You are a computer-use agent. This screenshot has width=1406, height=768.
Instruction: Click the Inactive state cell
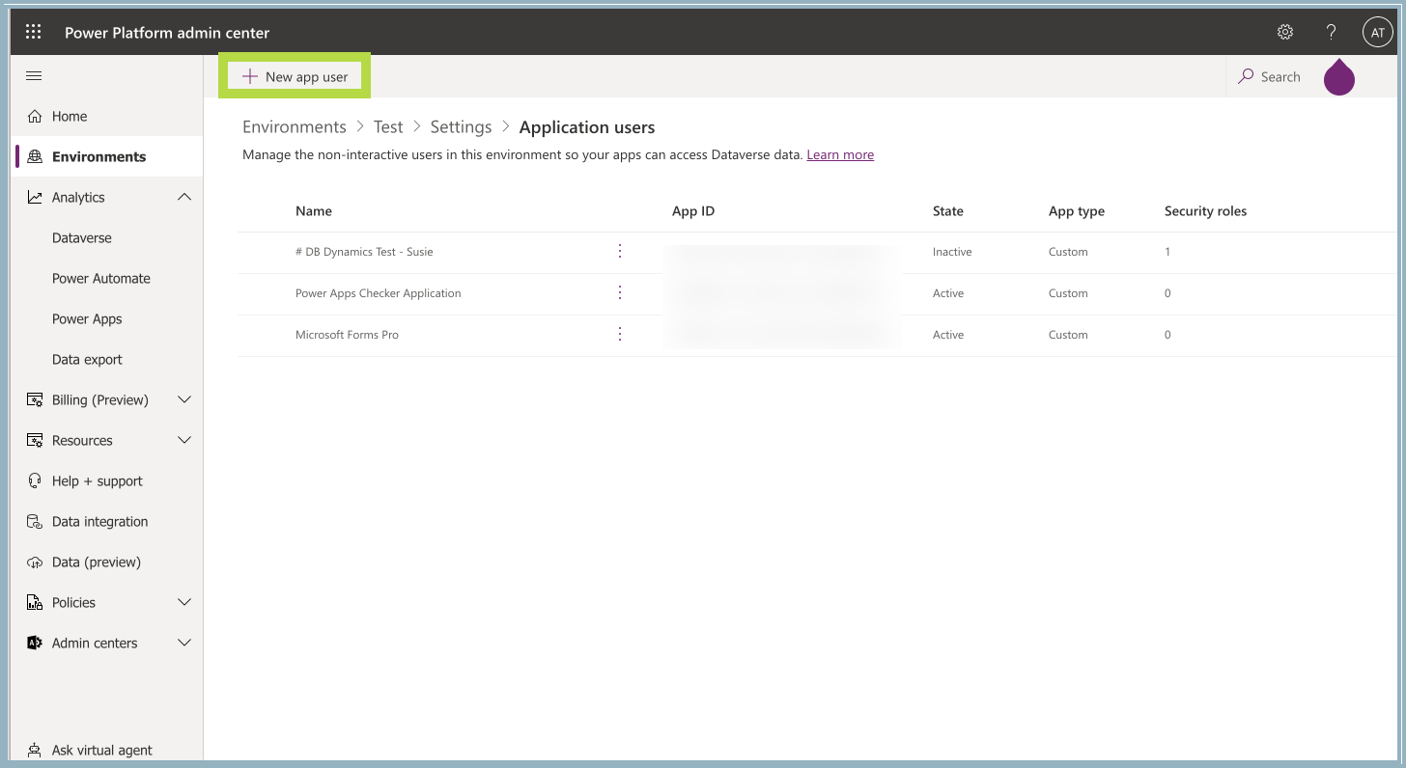click(952, 252)
